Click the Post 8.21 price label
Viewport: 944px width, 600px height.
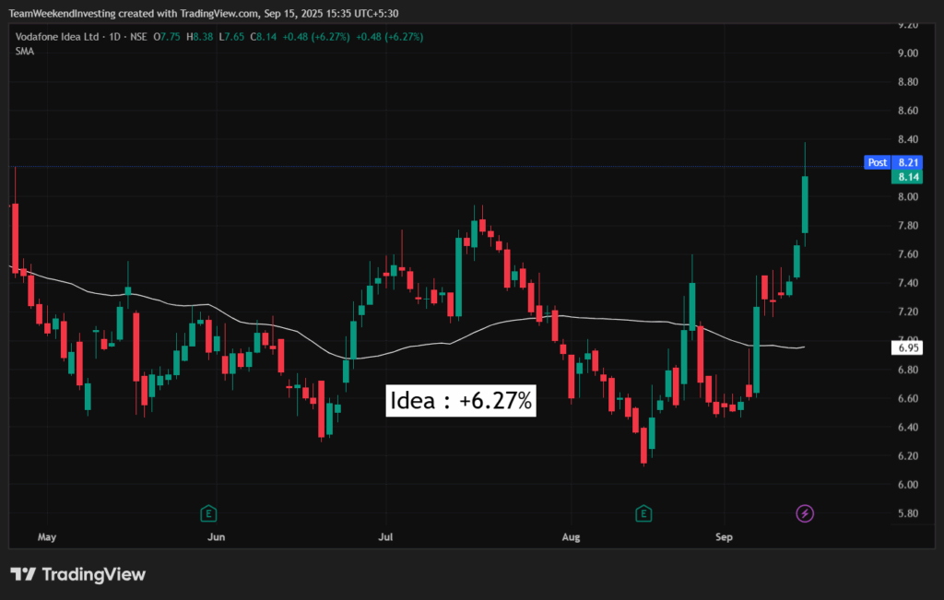[x=892, y=162]
